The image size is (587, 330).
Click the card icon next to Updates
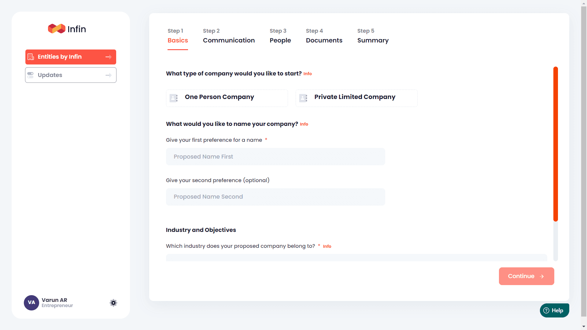[31, 75]
